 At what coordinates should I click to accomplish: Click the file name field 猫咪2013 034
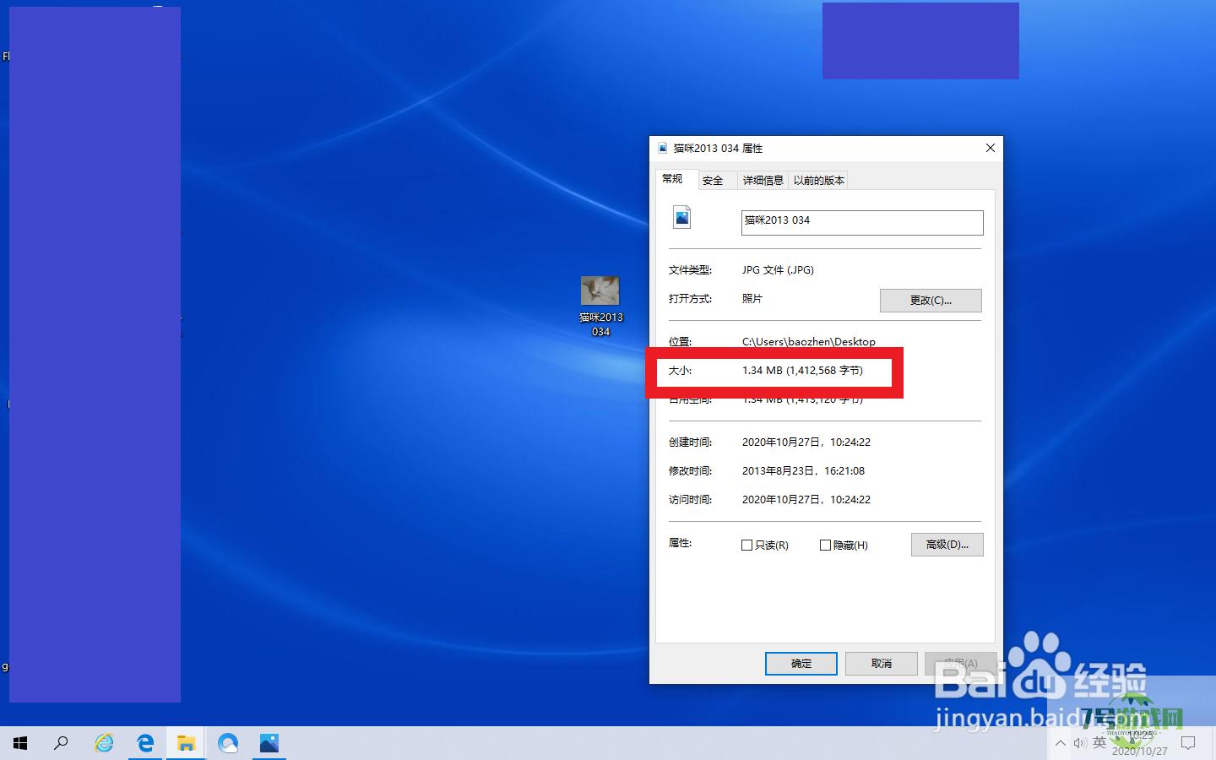coord(862,222)
